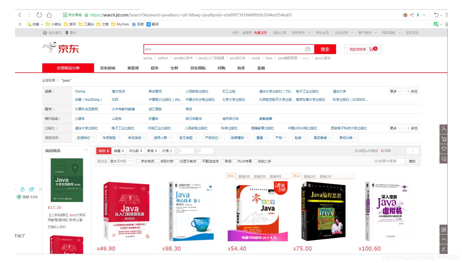Viewport: 462px width, 263px height.
Task: Open the 适用人群 dropdown
Action: 162,138
